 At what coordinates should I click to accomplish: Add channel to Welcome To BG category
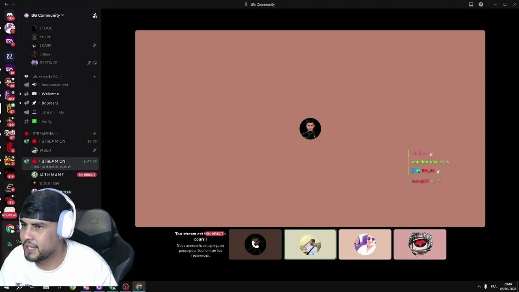[94, 77]
